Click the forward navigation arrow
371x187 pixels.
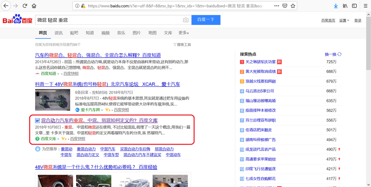pyautogui.click(x=15, y=6)
